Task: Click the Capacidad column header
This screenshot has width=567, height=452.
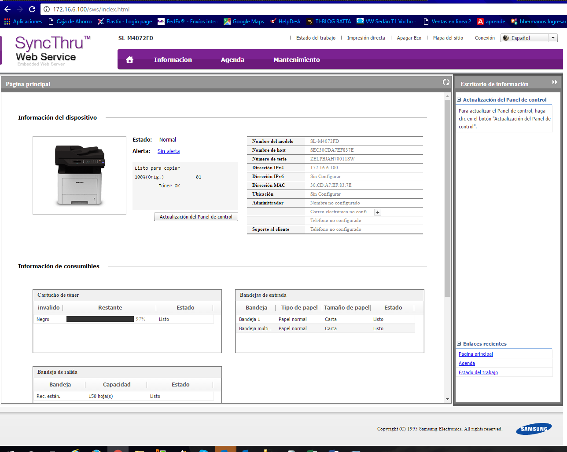Action: (117, 385)
